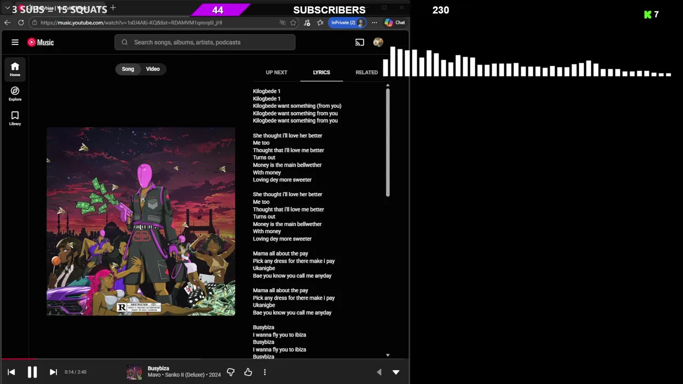Click lyric line 'Money is the main bellwether' first verse
Viewport: 683px width, 384px height.
pos(287,165)
